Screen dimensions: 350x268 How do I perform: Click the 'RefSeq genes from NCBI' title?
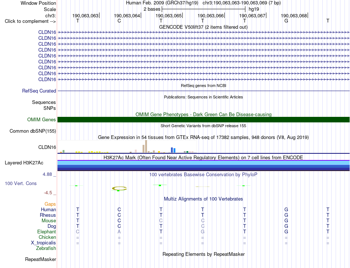(203, 86)
